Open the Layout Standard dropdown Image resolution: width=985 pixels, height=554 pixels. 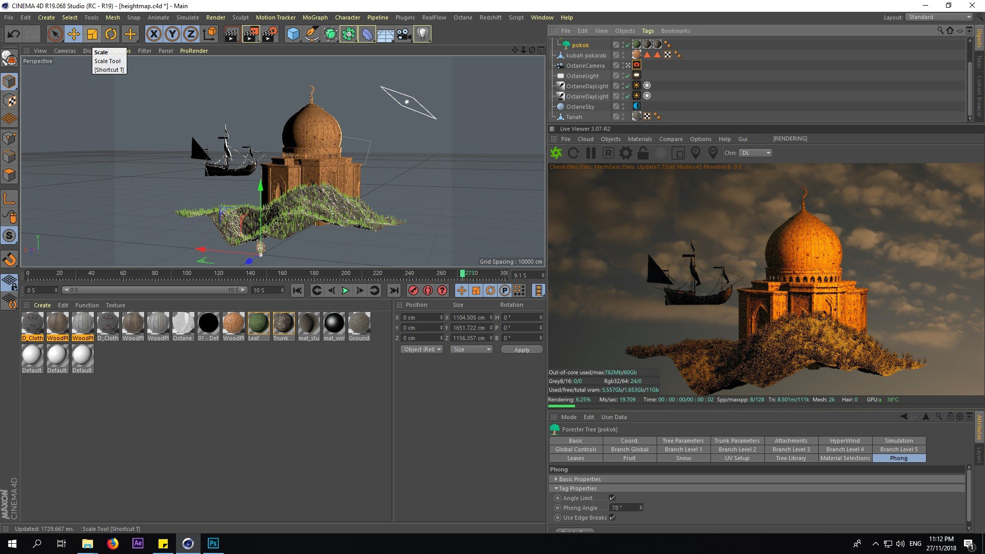[x=939, y=17]
